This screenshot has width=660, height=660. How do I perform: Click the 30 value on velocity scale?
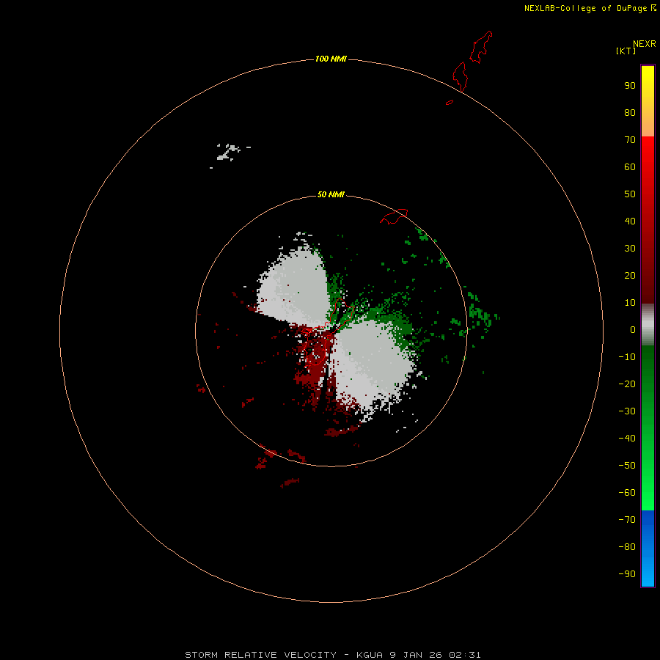(x=630, y=249)
